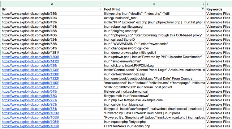Click Vulnerable Files in the ghdb/1053/ row
The image size is (232, 129).
pyautogui.click(x=218, y=126)
